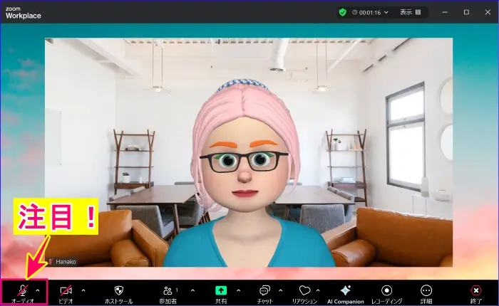Open the 詳細 more options menu
The image size is (499, 306).
[x=426, y=290]
